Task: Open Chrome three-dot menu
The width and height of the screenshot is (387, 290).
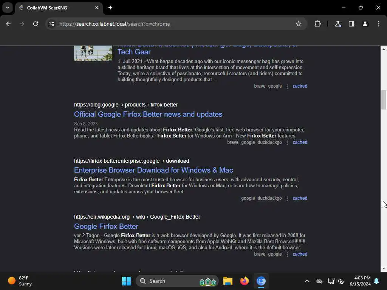Action: 379,24
